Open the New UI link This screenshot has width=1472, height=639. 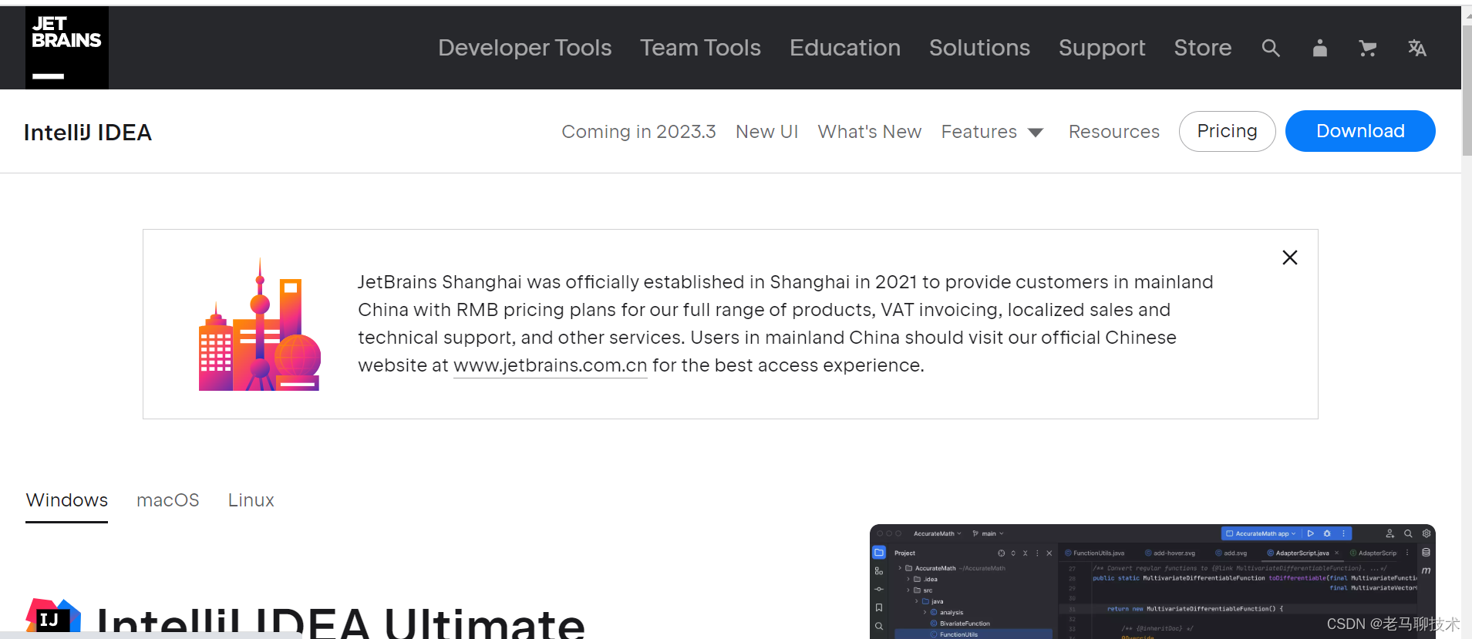pyautogui.click(x=767, y=132)
